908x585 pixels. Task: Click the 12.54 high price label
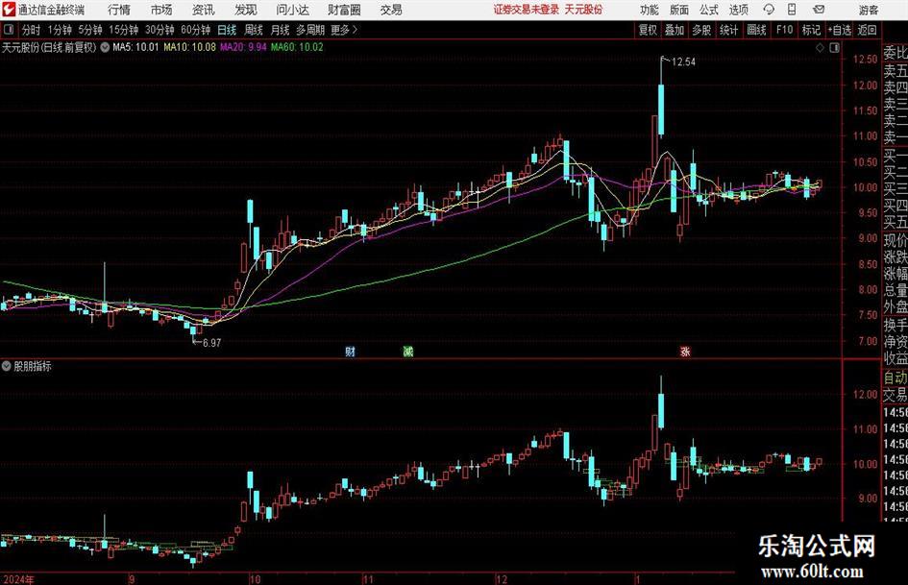click(x=683, y=62)
